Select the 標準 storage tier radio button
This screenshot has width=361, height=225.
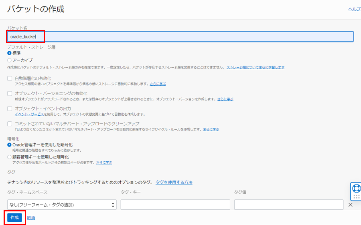click(10, 53)
